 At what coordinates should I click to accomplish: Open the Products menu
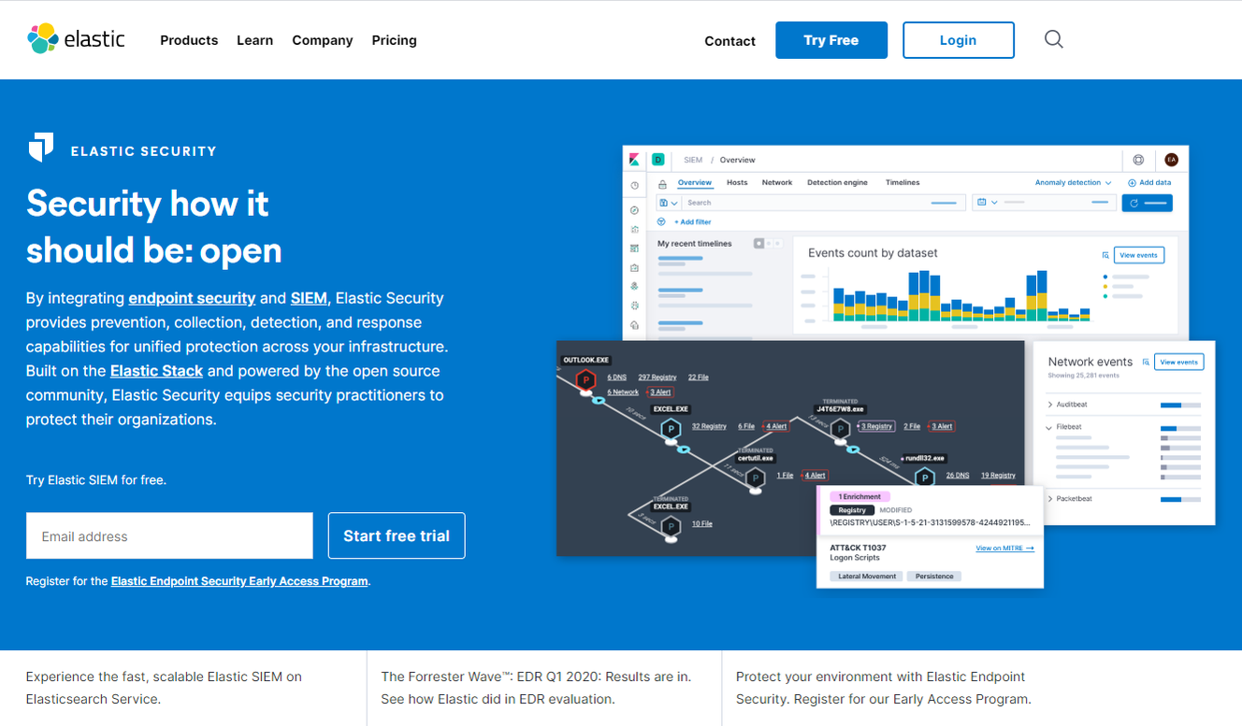[189, 40]
